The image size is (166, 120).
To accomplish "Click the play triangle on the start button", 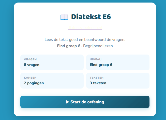I will (x=67, y=102).
